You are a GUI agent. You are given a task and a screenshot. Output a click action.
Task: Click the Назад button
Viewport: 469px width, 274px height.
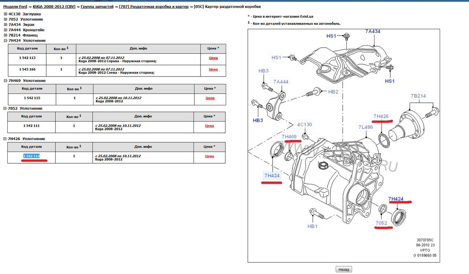344,269
